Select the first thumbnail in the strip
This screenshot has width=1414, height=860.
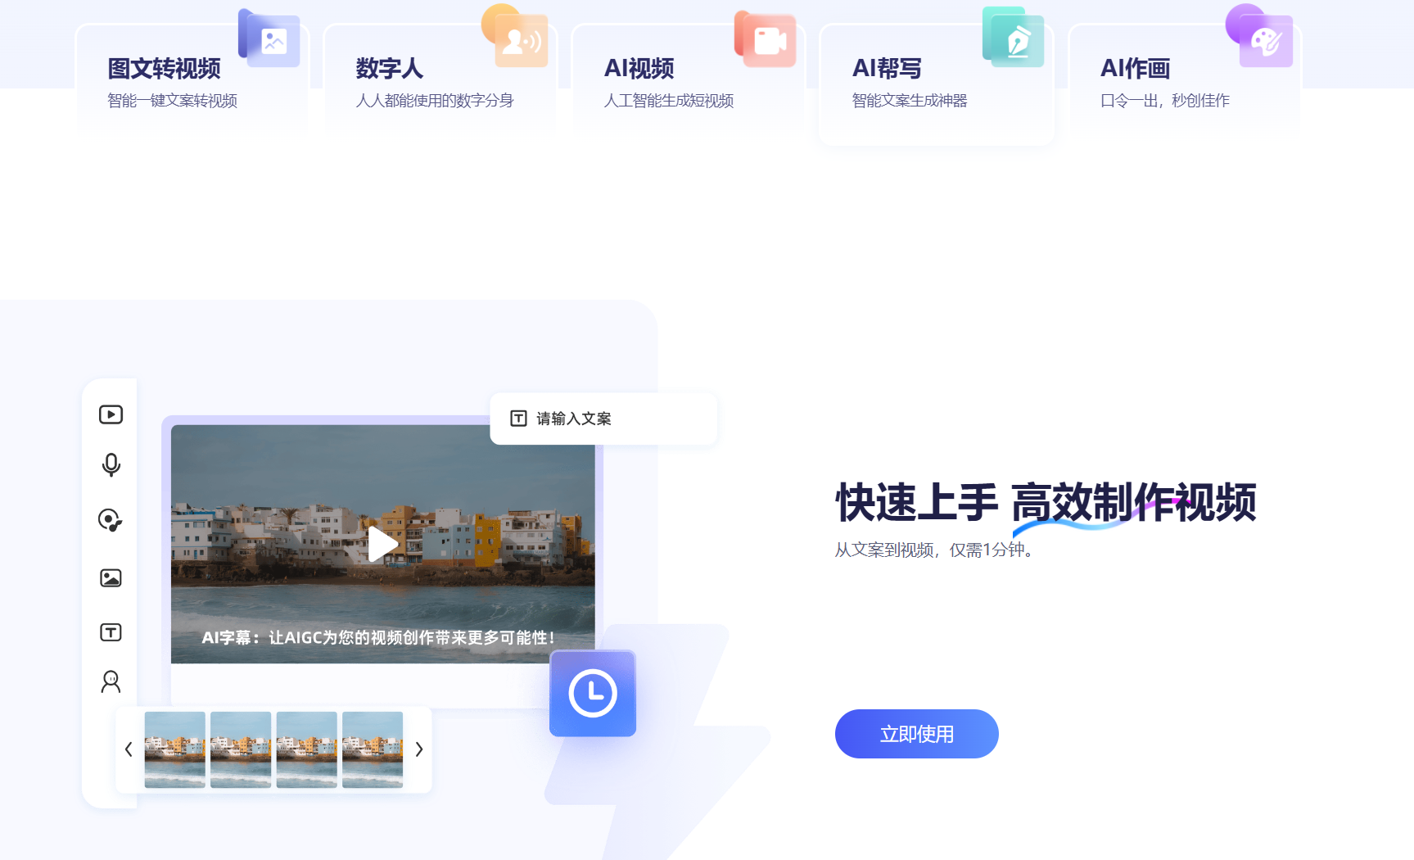click(x=175, y=749)
